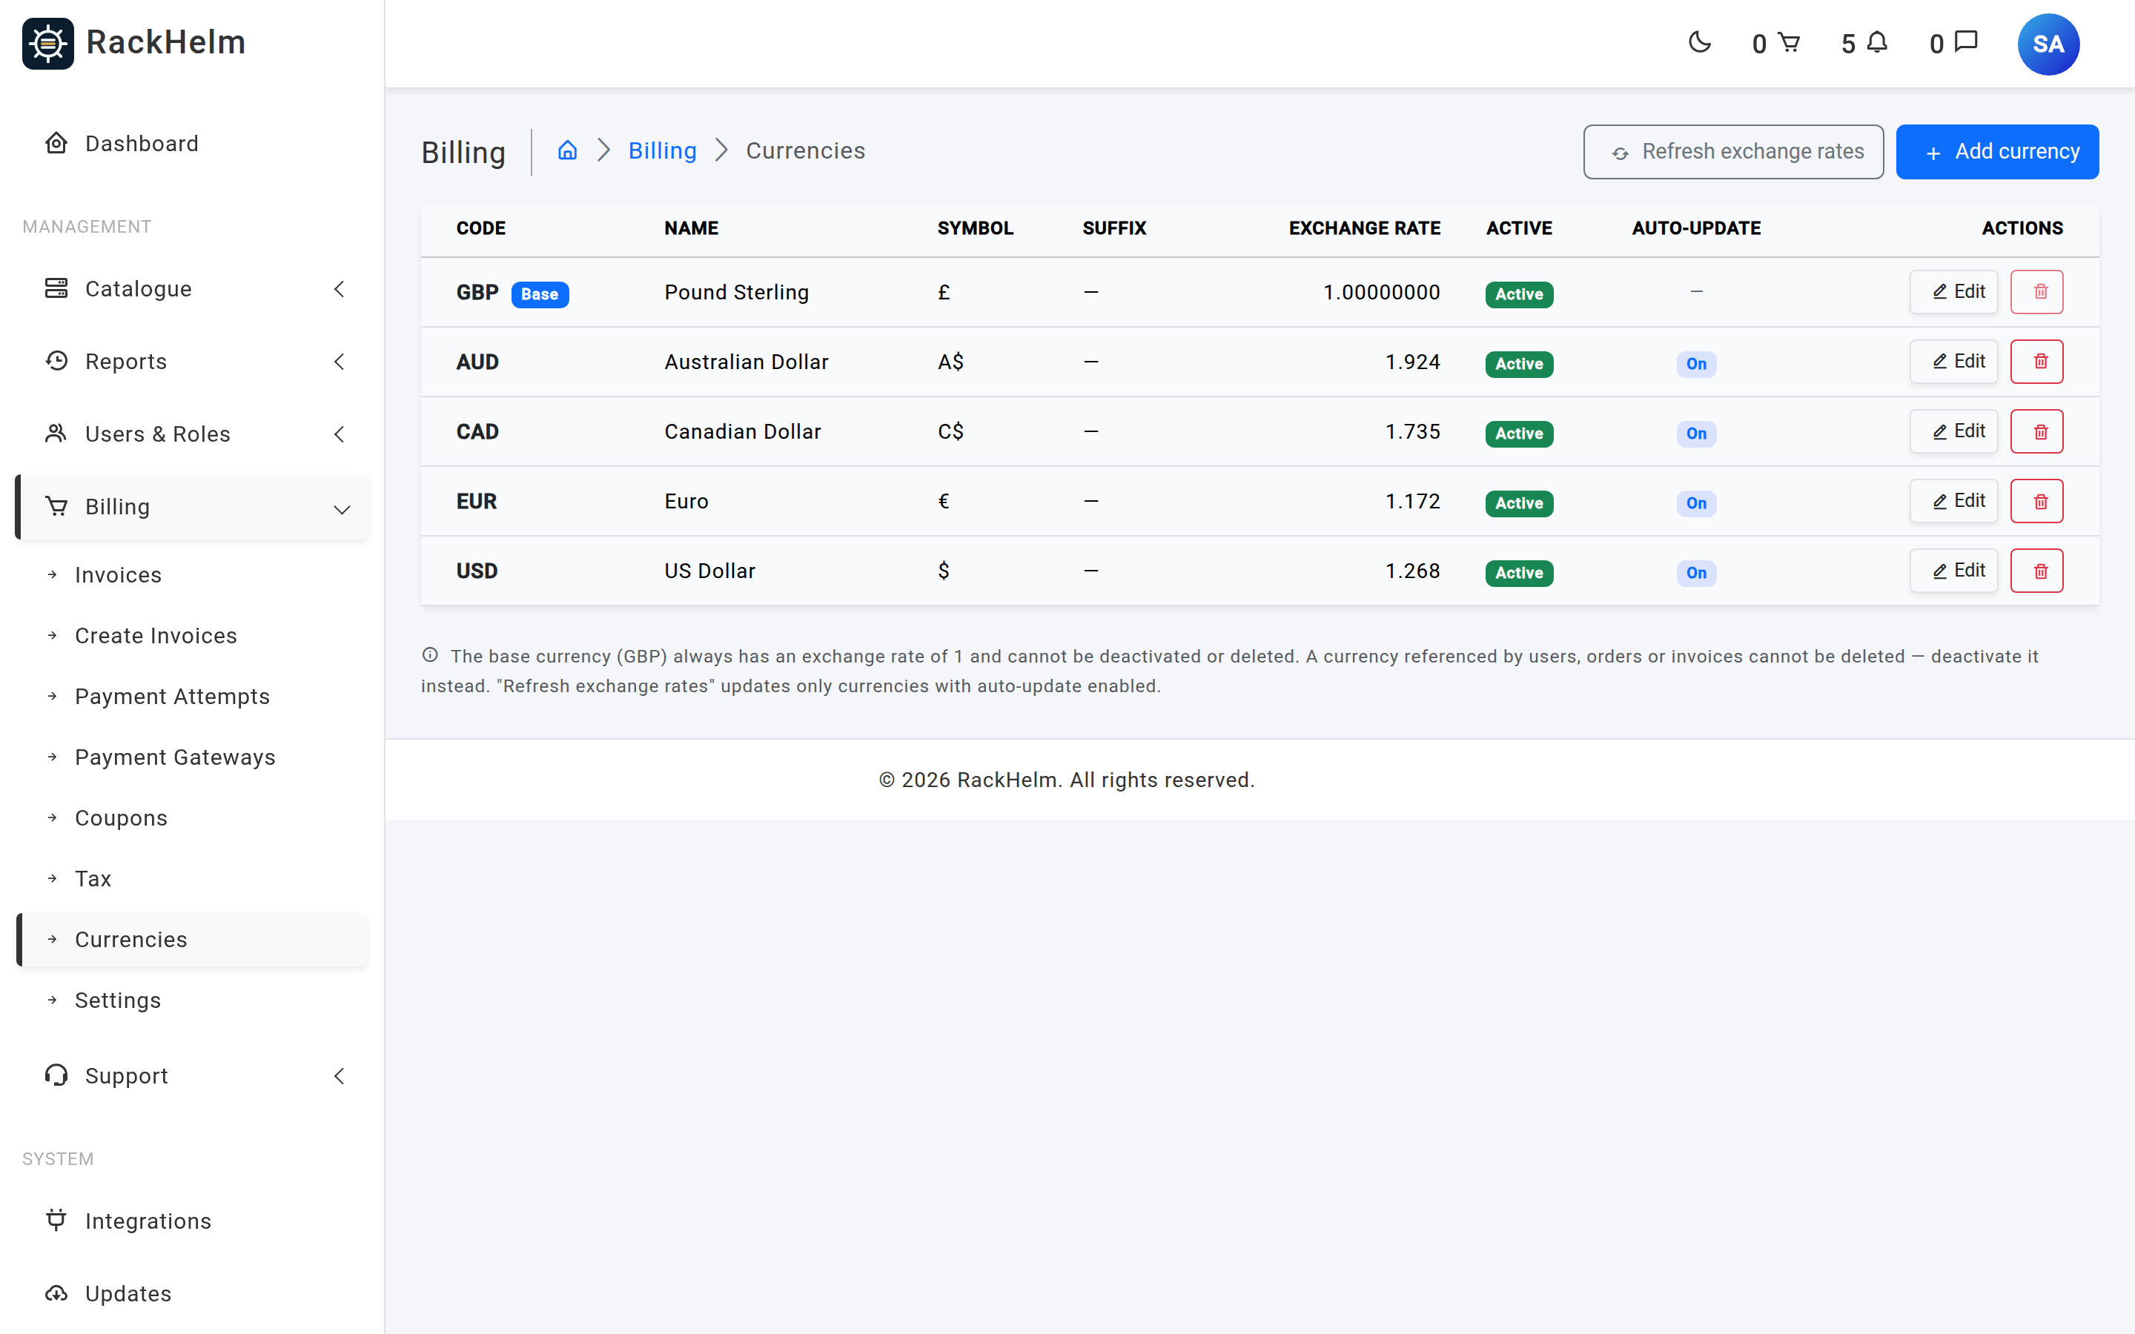Click the Billing breadcrumb link
This screenshot has height=1334, width=2135.
coord(663,151)
